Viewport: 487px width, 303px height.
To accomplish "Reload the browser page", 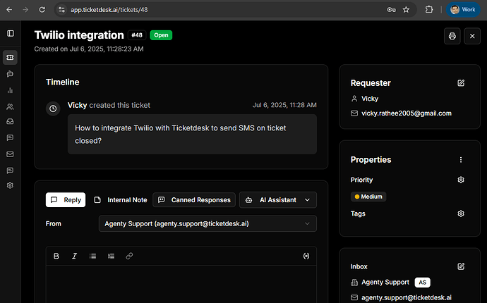I will click(x=42, y=10).
